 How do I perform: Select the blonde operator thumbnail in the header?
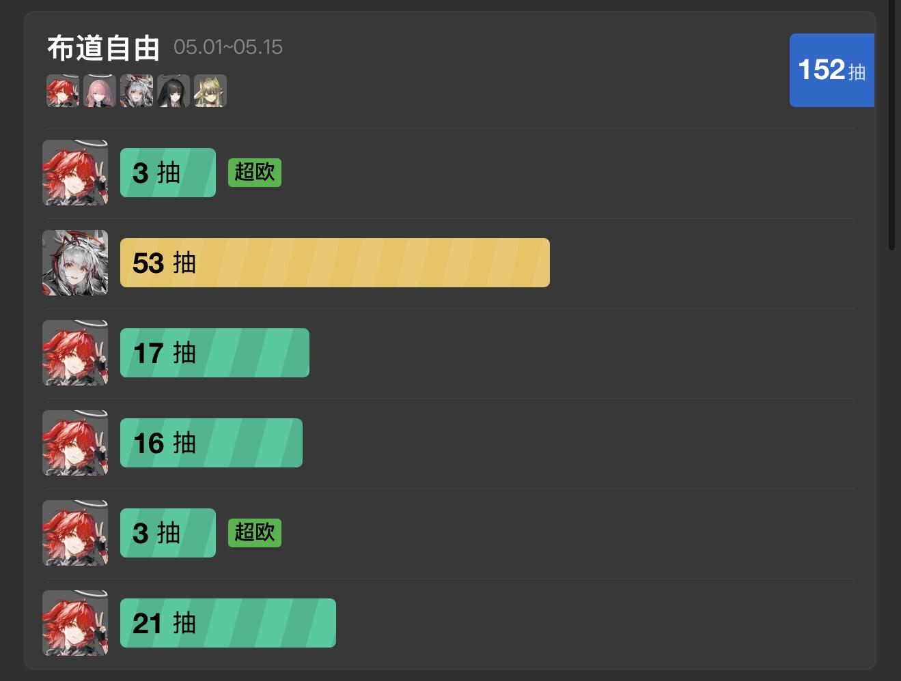[210, 91]
